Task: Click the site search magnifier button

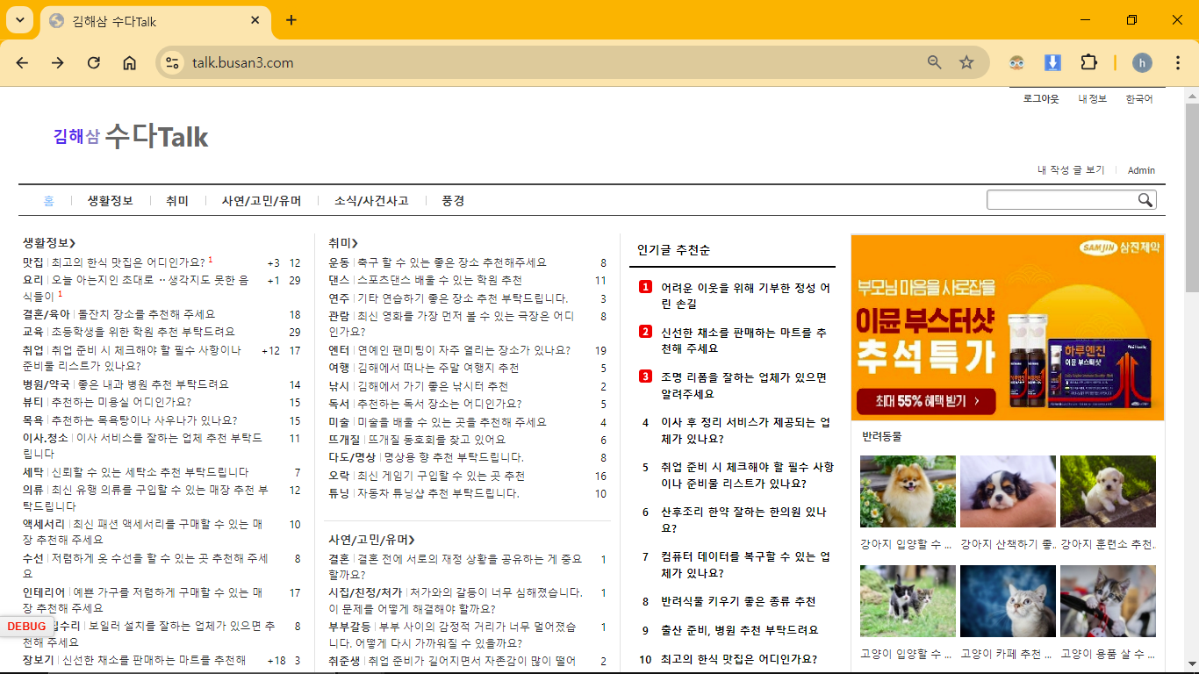Action: coord(1145,200)
